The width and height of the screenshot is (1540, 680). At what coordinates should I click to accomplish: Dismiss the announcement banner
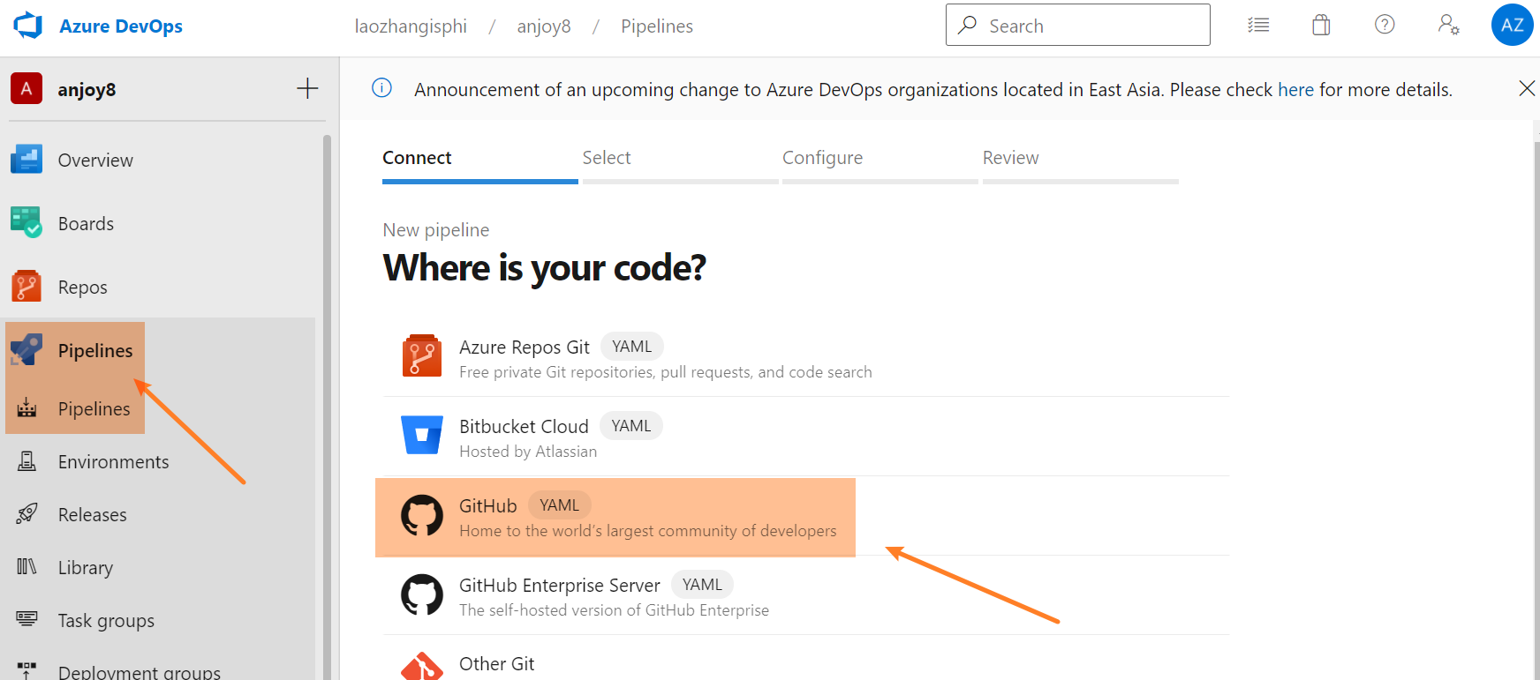[1527, 88]
